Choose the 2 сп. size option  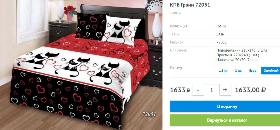point(238,71)
